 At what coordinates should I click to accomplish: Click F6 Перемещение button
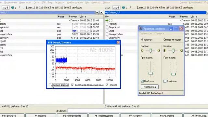pyautogui.click(x=104, y=115)
